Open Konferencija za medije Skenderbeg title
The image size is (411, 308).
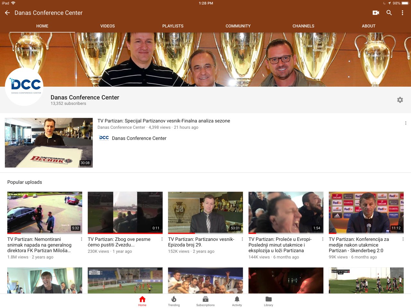(x=359, y=245)
